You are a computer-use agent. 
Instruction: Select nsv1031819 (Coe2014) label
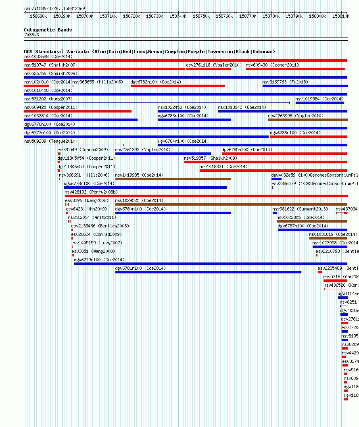[334, 234]
